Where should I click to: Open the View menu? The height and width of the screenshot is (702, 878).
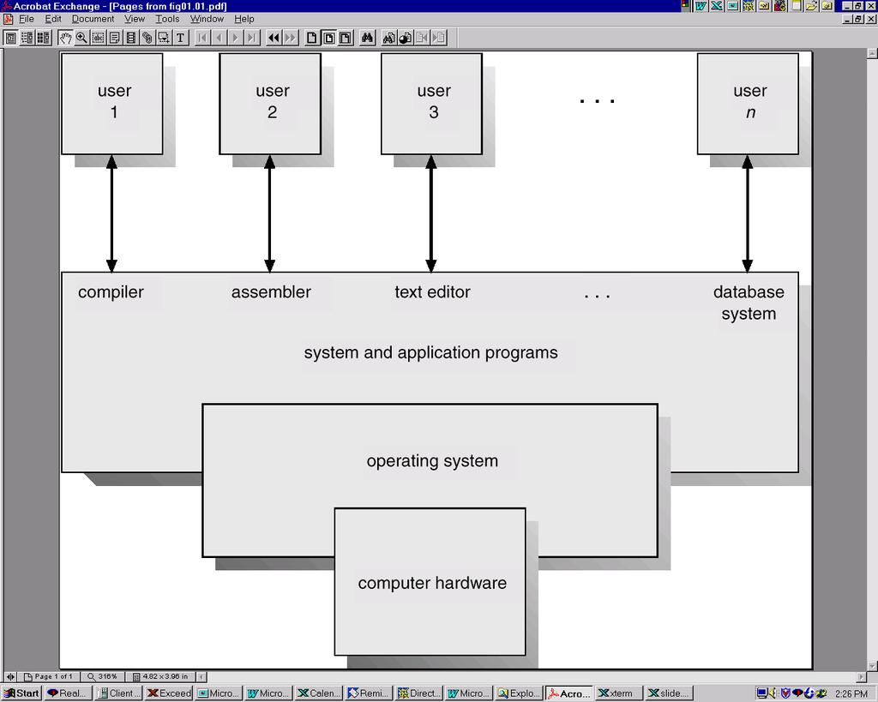[135, 19]
